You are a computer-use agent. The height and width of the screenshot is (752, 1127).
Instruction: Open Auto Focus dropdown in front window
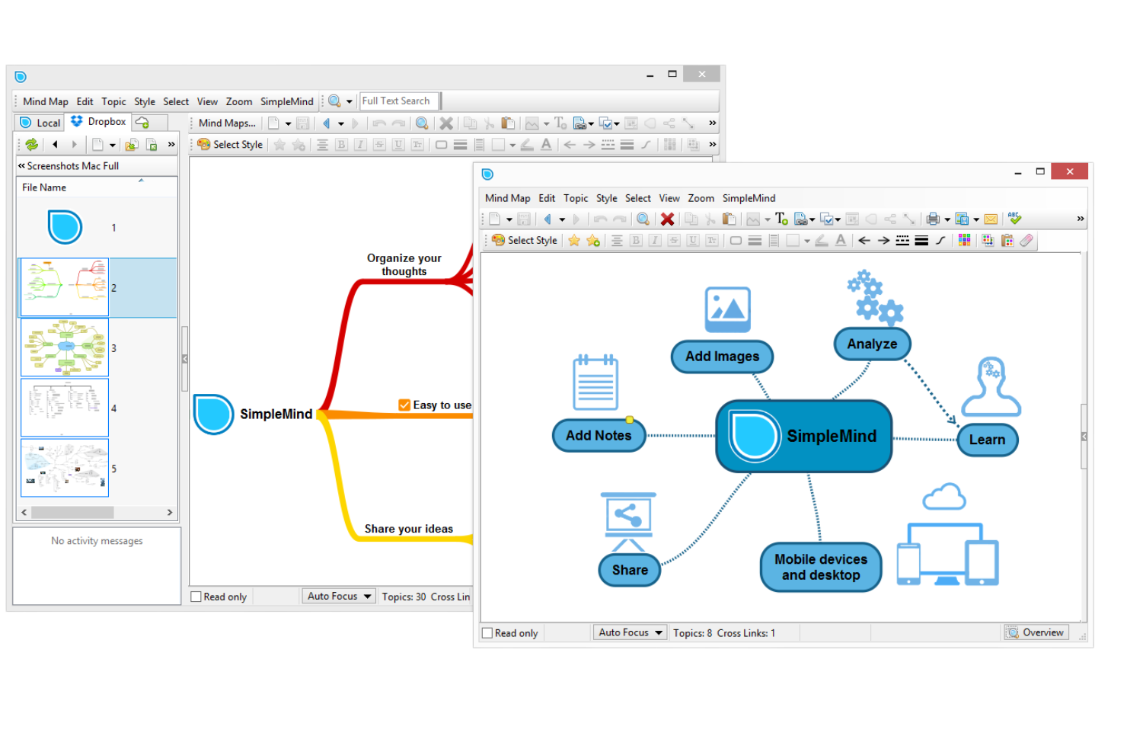(x=630, y=632)
